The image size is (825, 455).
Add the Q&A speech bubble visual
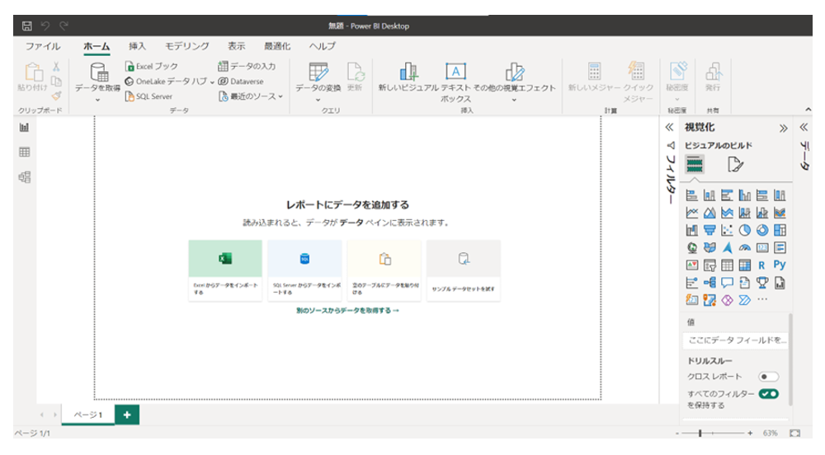(727, 283)
